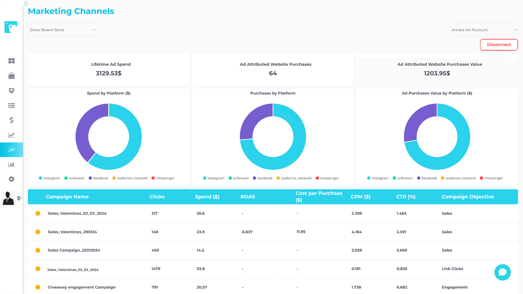Expand the sidebar using the top arrow
The image size is (523, 294).
(25, 3)
